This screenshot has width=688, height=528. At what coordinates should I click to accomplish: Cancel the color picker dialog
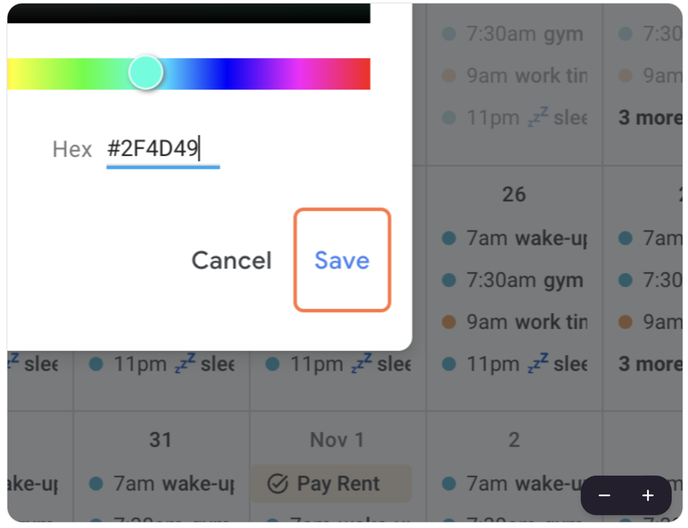click(x=231, y=260)
